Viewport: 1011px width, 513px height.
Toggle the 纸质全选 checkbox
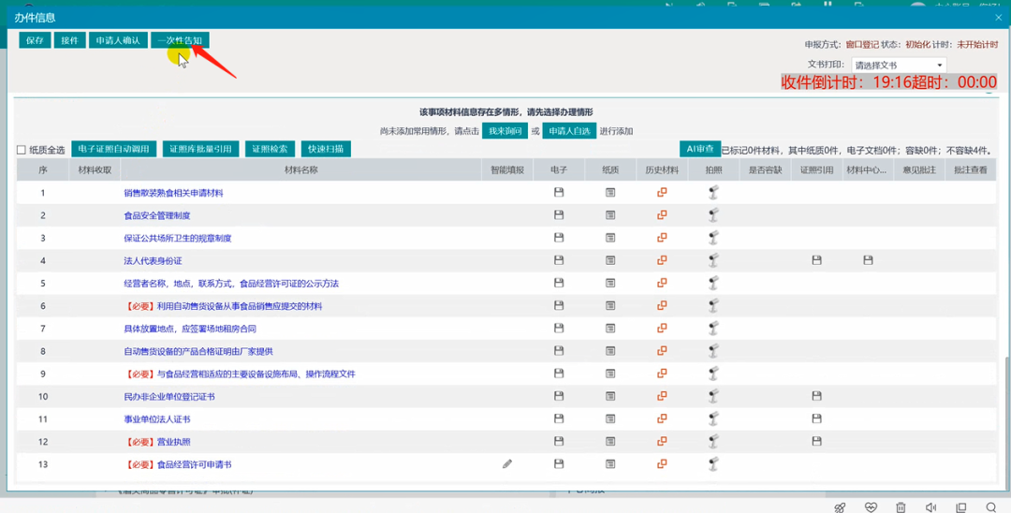[22, 150]
